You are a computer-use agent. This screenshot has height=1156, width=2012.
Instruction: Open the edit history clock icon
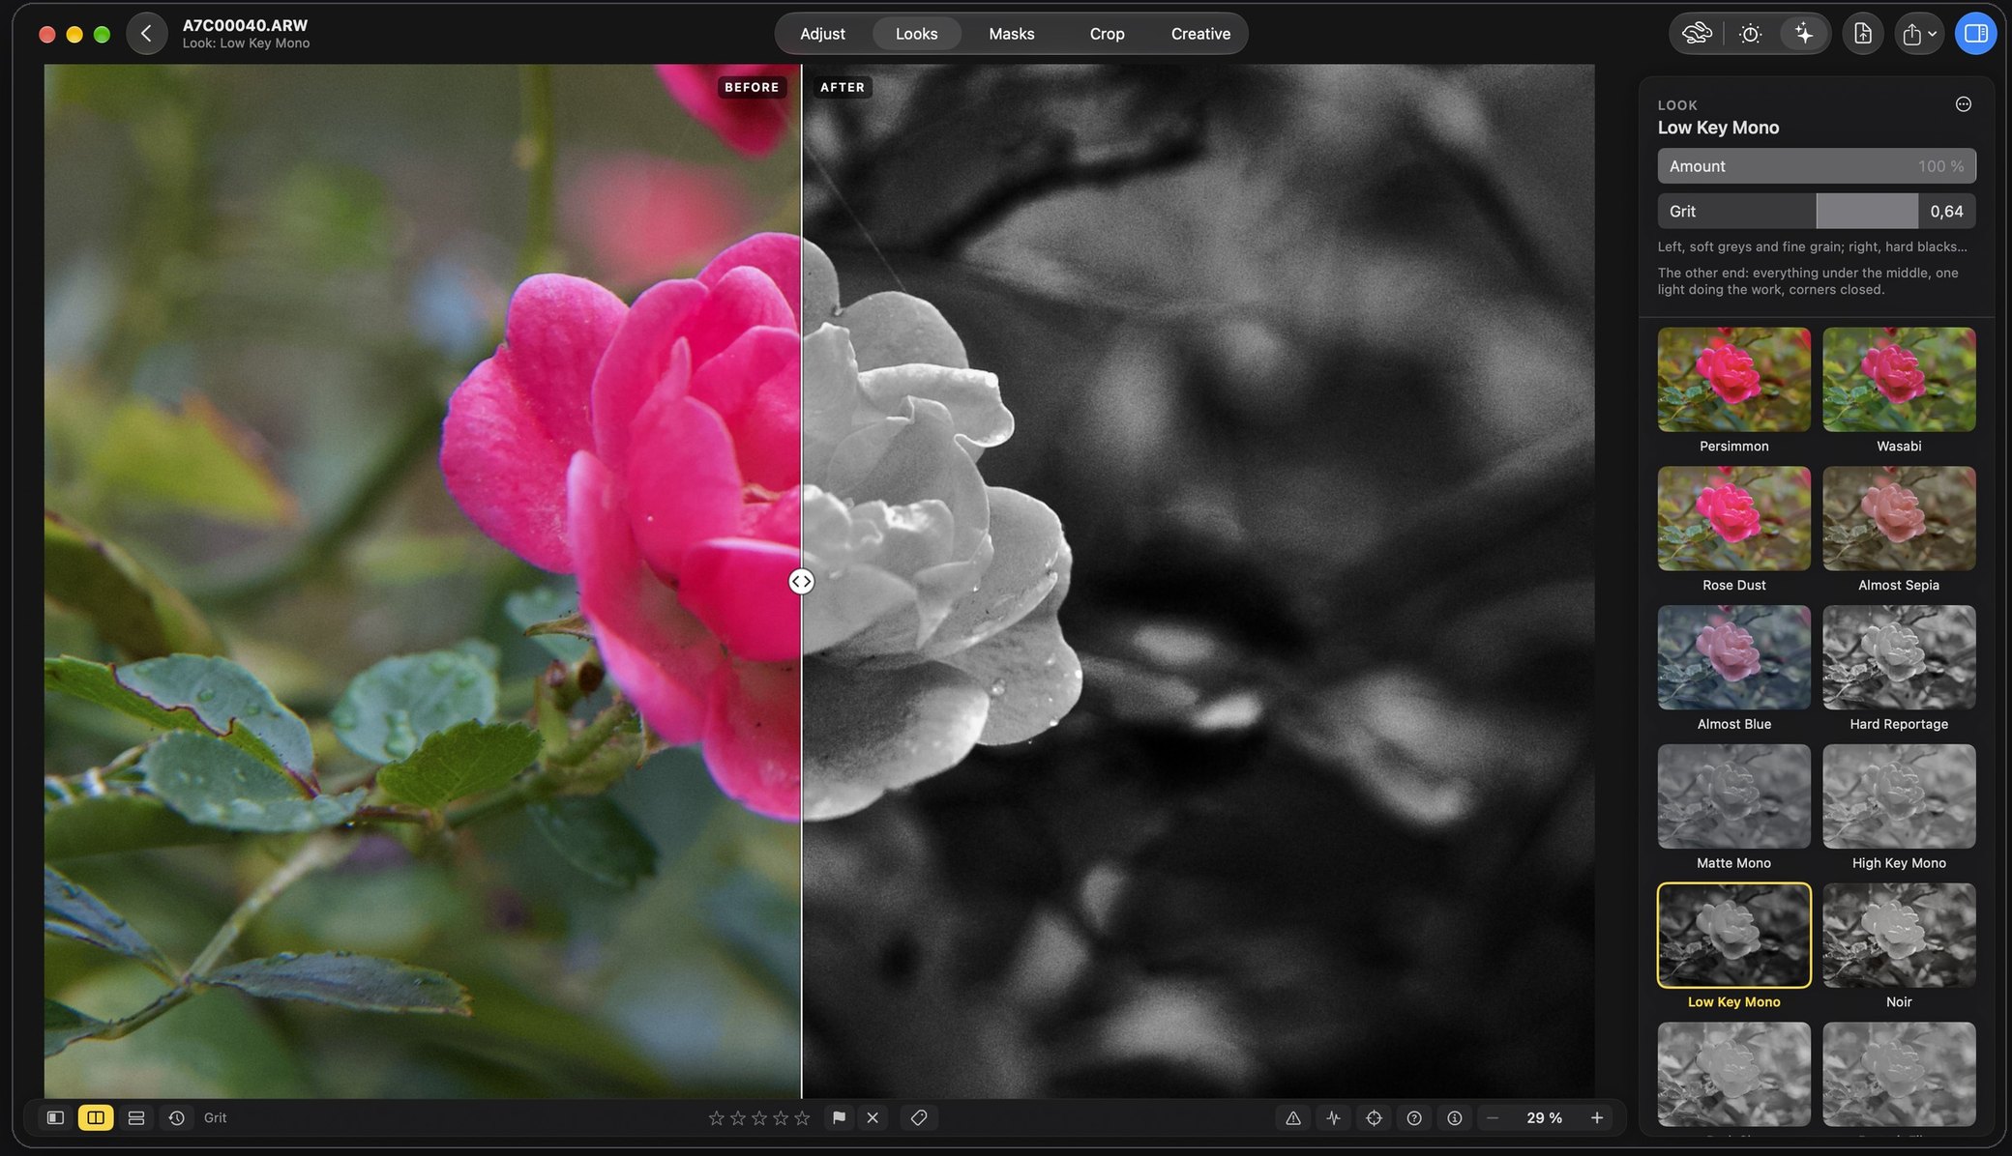click(176, 1117)
